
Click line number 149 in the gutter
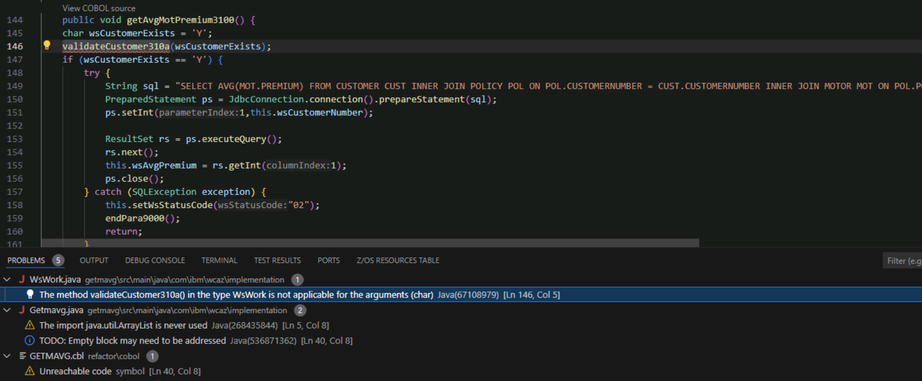pos(15,86)
